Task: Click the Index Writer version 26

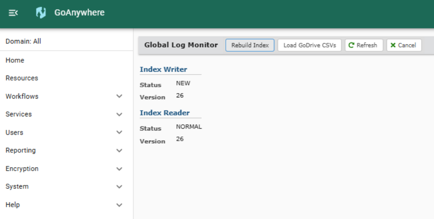Action: click(180, 96)
